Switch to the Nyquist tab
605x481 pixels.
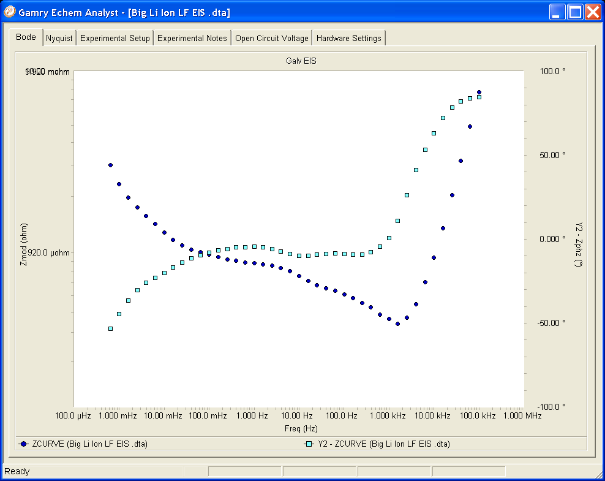[x=59, y=38]
